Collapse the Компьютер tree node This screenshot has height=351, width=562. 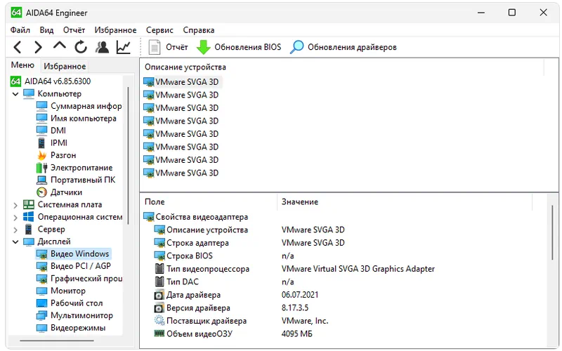pos(15,94)
